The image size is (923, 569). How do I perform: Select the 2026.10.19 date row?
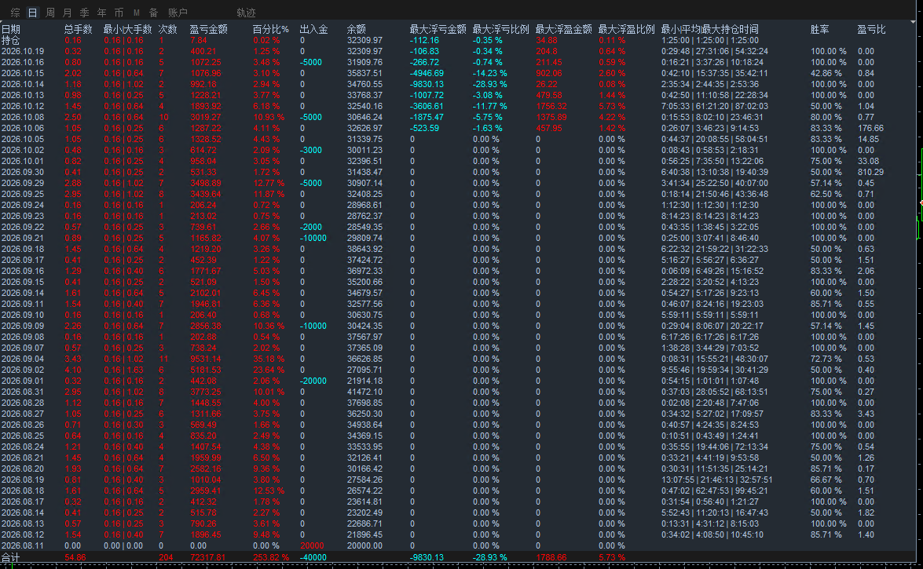23,51
